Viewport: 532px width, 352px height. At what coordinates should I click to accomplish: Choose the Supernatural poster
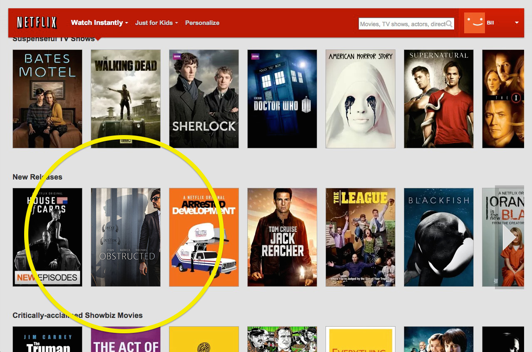[x=439, y=99]
